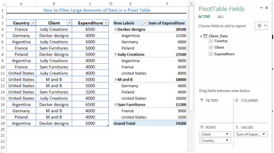
Task: Select the Decker designs total 20500
Action: point(167,29)
